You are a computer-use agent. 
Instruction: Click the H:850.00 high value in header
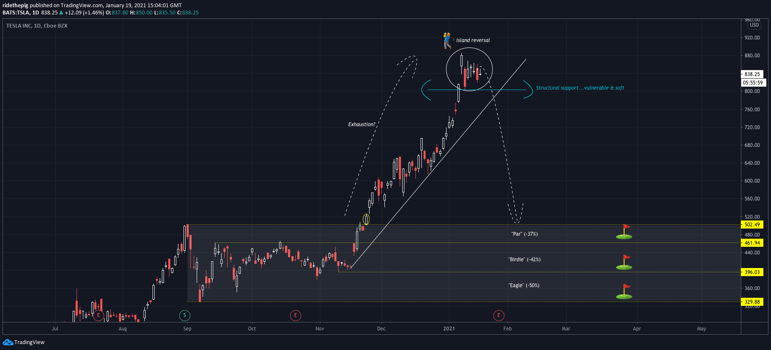pyautogui.click(x=141, y=13)
